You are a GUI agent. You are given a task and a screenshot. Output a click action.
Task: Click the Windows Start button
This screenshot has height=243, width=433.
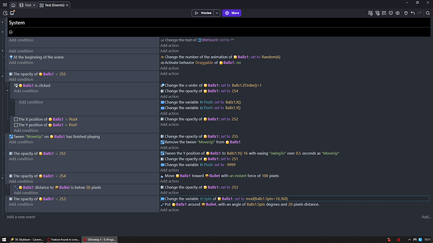coord(4,240)
